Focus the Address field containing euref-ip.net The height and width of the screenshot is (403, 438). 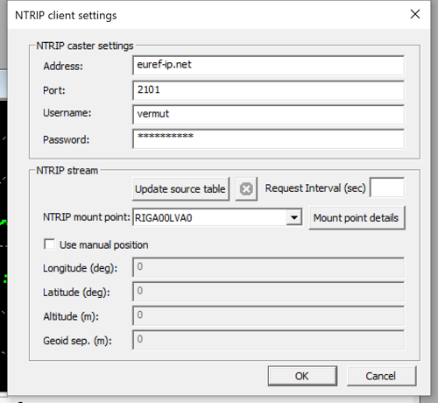(x=268, y=66)
